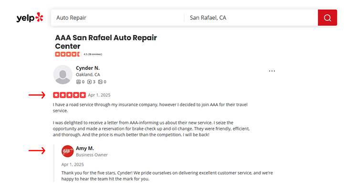Click the red search magnifier button
Viewport: 358px width, 190px height.
(327, 18)
